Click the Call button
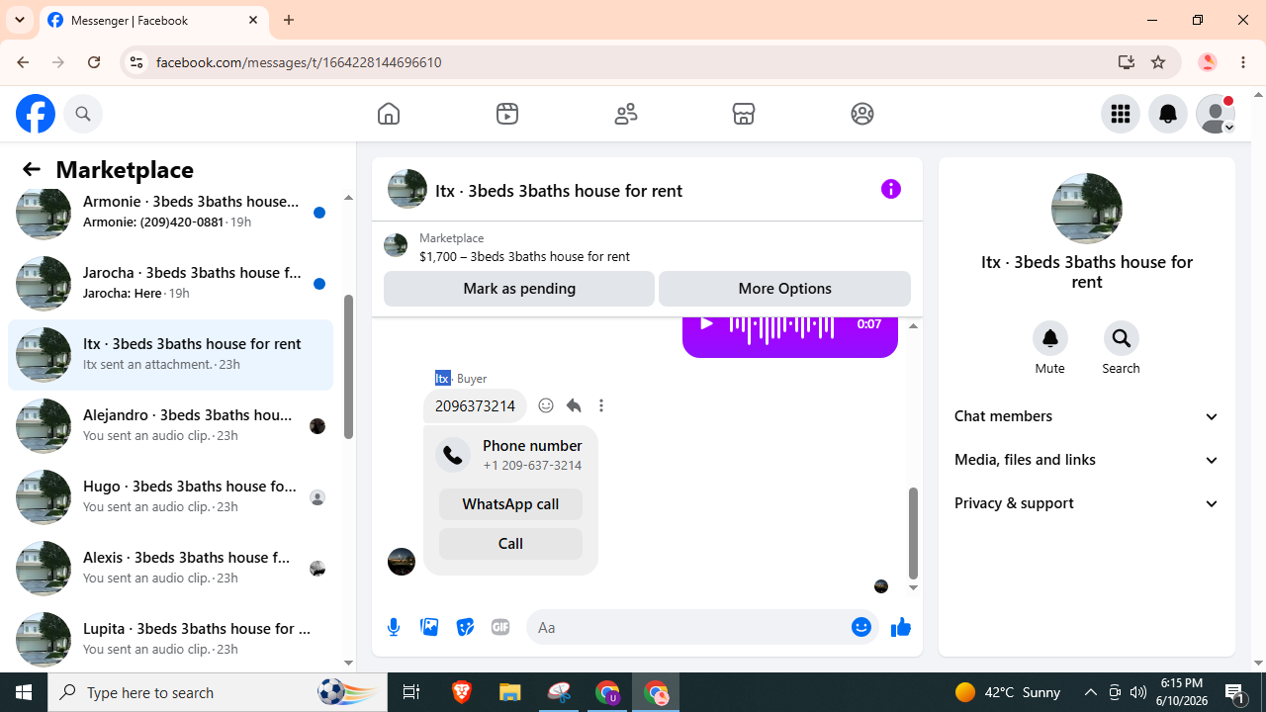The image size is (1266, 712). point(510,544)
